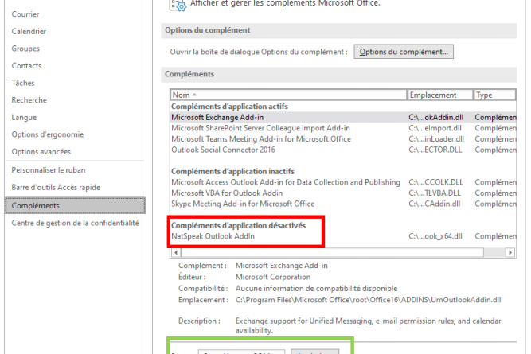Go to the Contacts options page
Viewport: 531px width, 354px height.
tap(26, 66)
